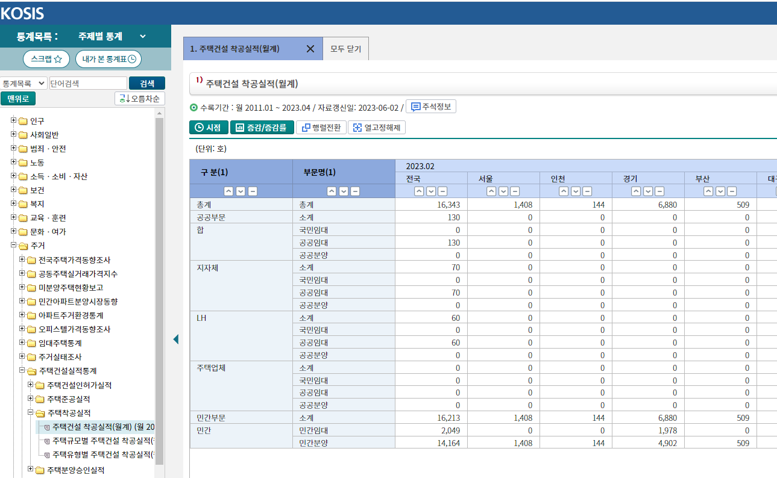The width and height of the screenshot is (777, 478).
Task: Reset sorting on the 인천 column
Action: (587, 191)
